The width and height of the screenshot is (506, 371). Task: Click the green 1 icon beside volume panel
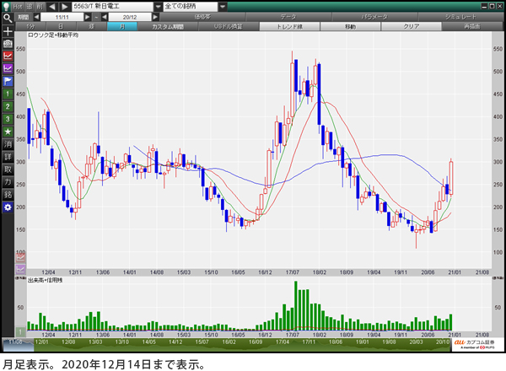coord(20,331)
